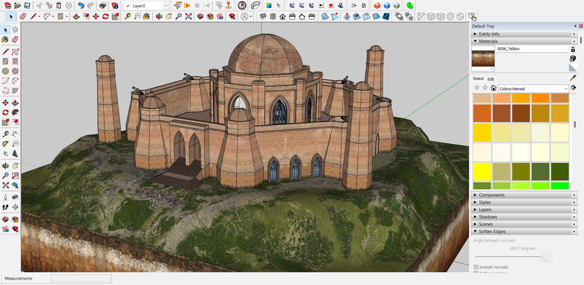Select the Section Plane tool
Screen dimensions: 584x285
(x=15, y=207)
